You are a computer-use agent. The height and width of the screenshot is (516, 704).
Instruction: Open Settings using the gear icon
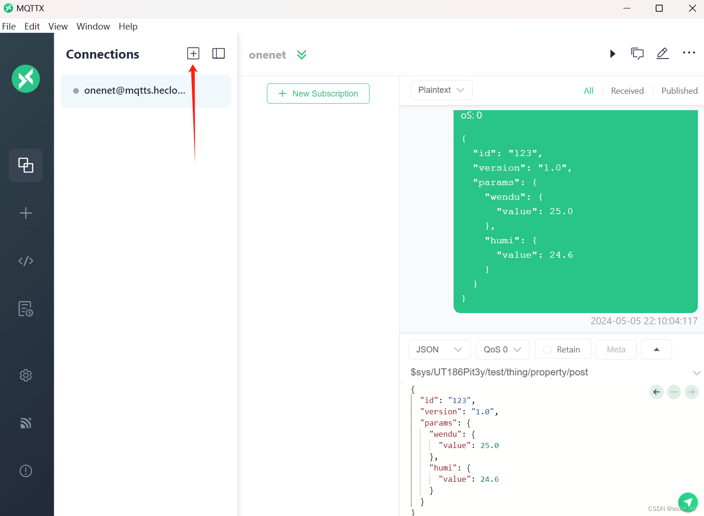[x=26, y=375]
